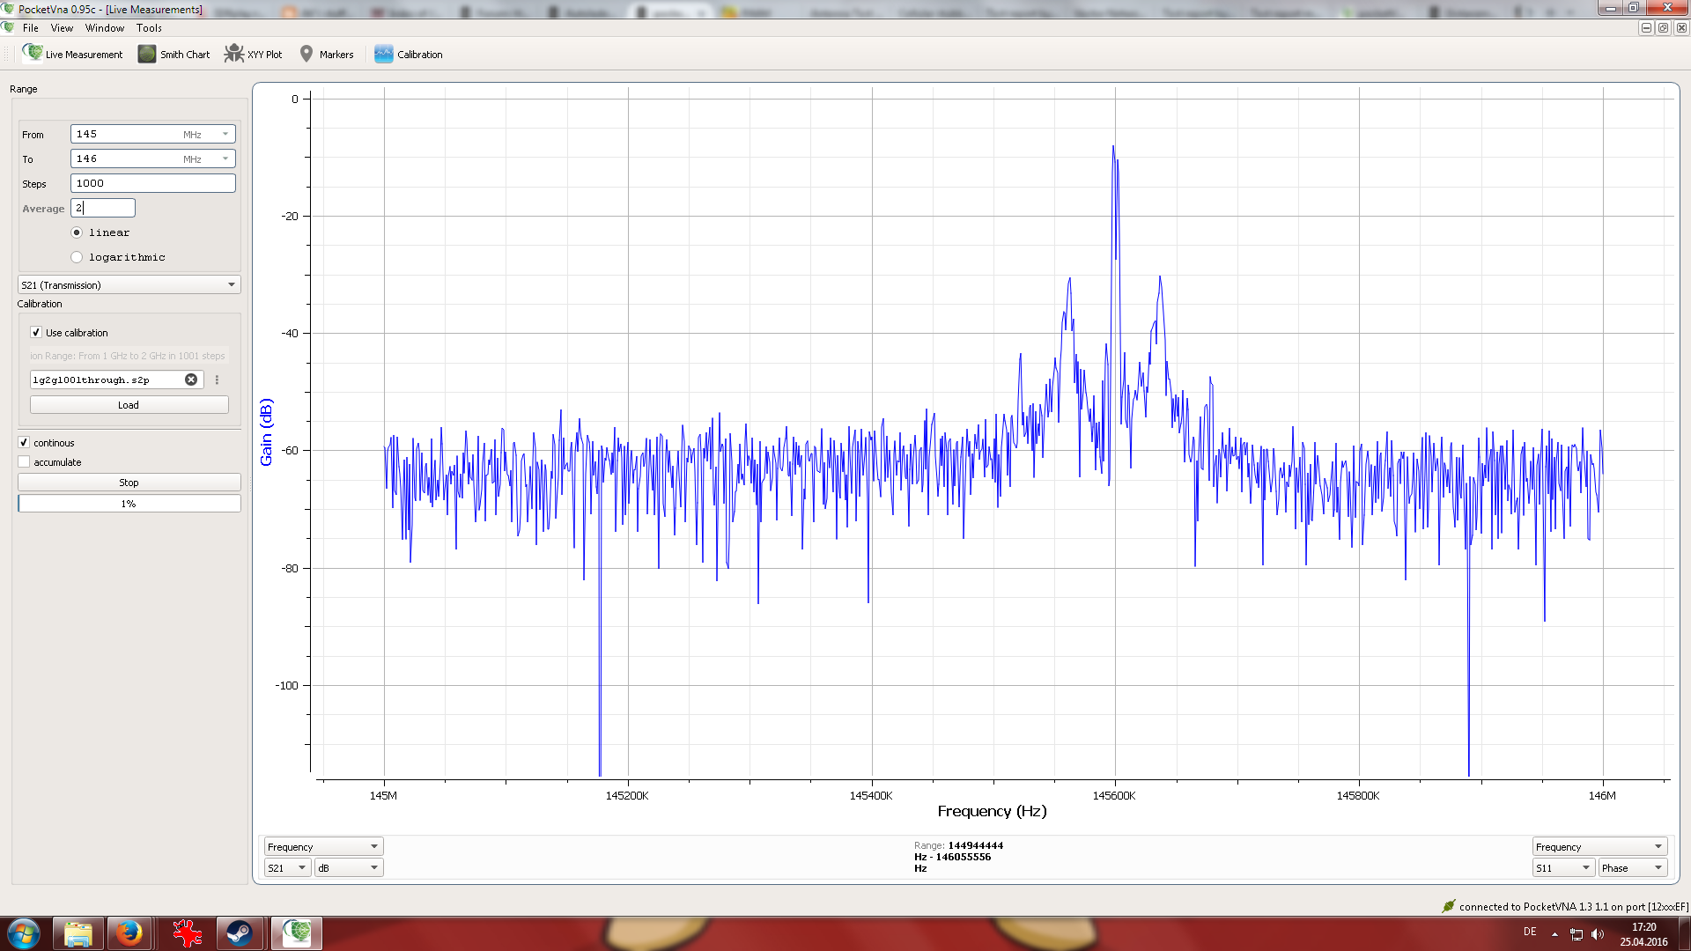Click the DE language indicator
The height and width of the screenshot is (951, 1691).
(1530, 932)
